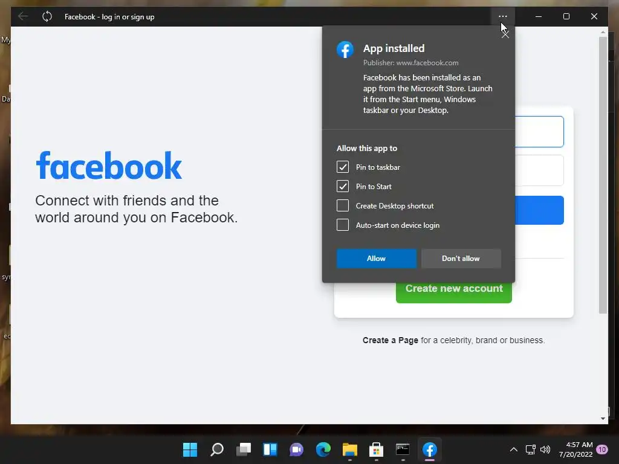Image resolution: width=619 pixels, height=464 pixels.
Task: Click the blue Log In button edge
Action: coord(539,210)
